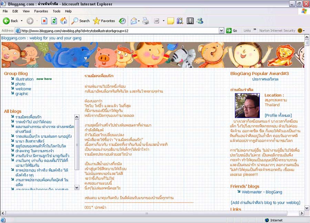Click the horizontal scrollbar thumb
Image resolution: width=310 pixels, height=223 pixels.
click(146, 213)
